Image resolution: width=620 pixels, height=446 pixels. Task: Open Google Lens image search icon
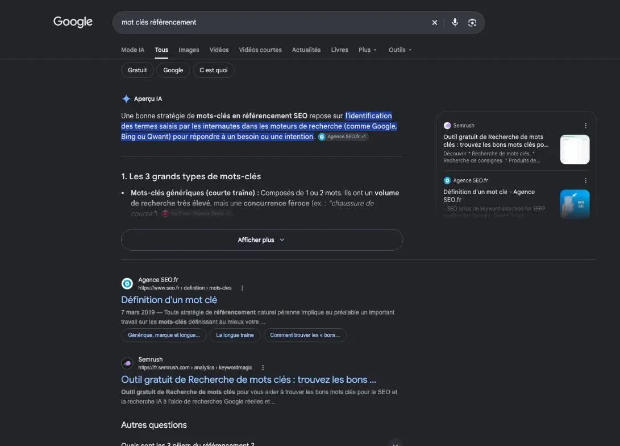click(472, 23)
